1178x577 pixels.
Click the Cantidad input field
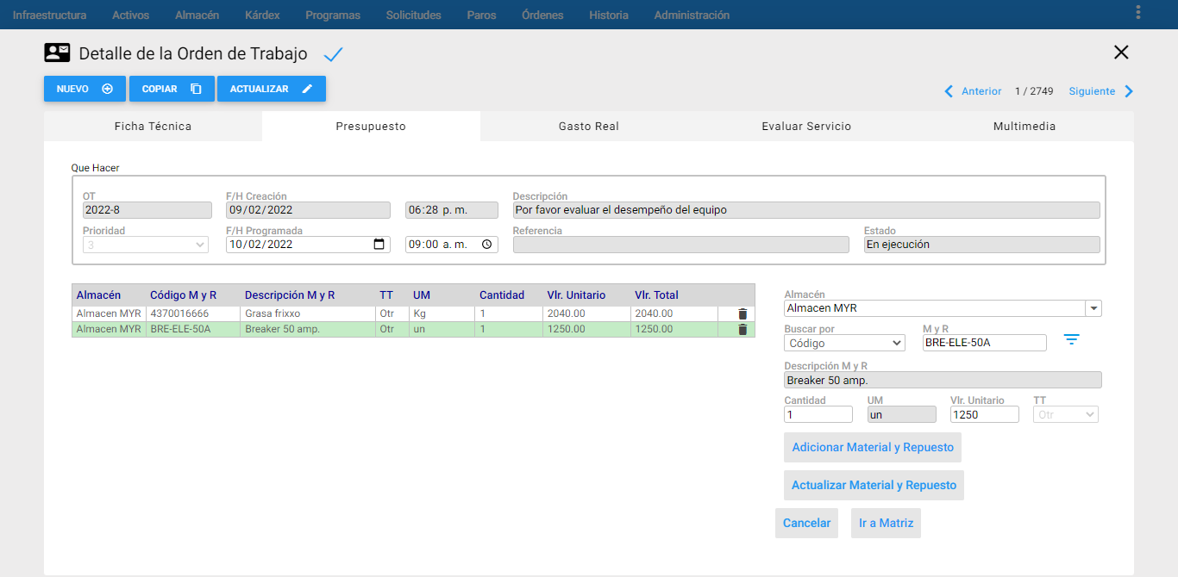tap(818, 414)
